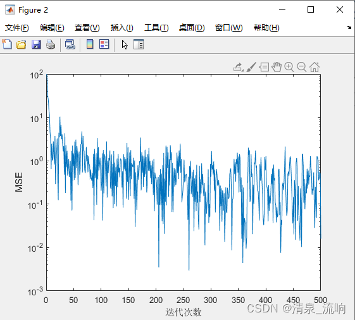Insert a colorbar using toolbar icon
The image size is (355, 320).
tap(90, 44)
